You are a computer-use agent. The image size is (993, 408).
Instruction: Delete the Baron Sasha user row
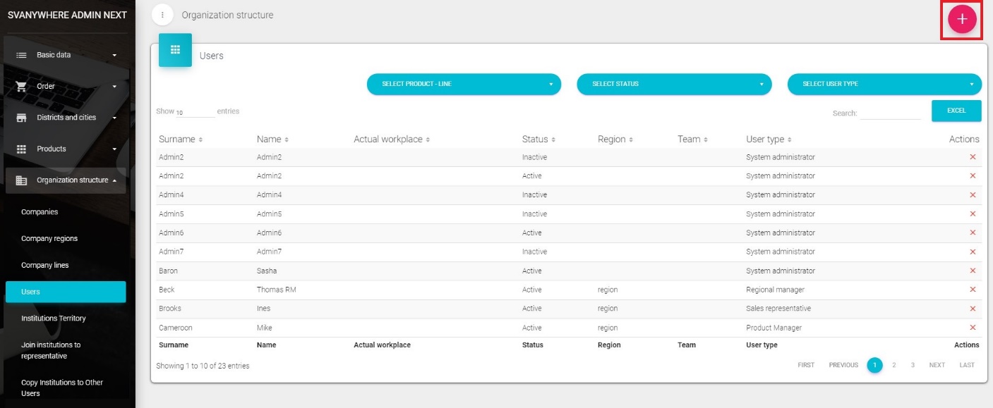tap(973, 271)
